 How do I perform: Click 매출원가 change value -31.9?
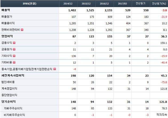[164, 17]
